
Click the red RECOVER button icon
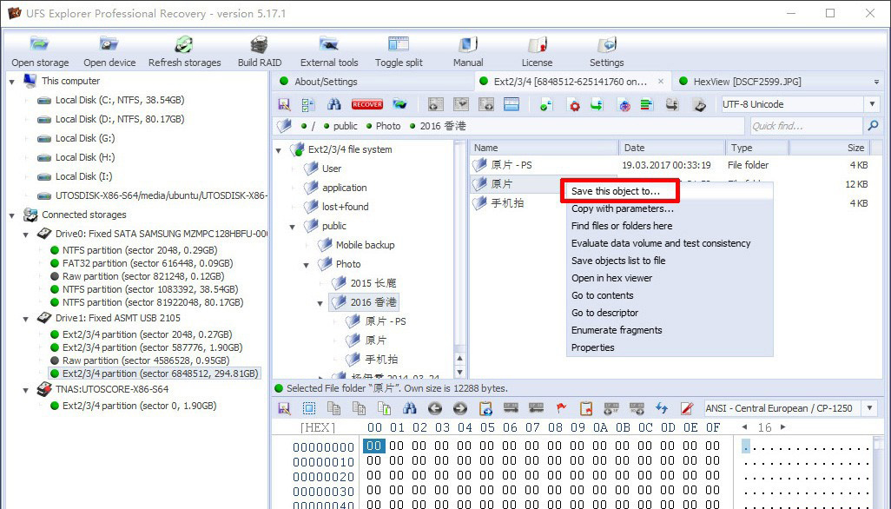[x=367, y=104]
